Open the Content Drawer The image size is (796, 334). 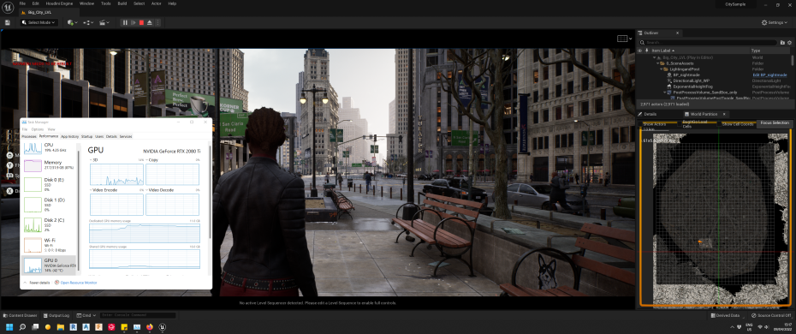[21, 315]
